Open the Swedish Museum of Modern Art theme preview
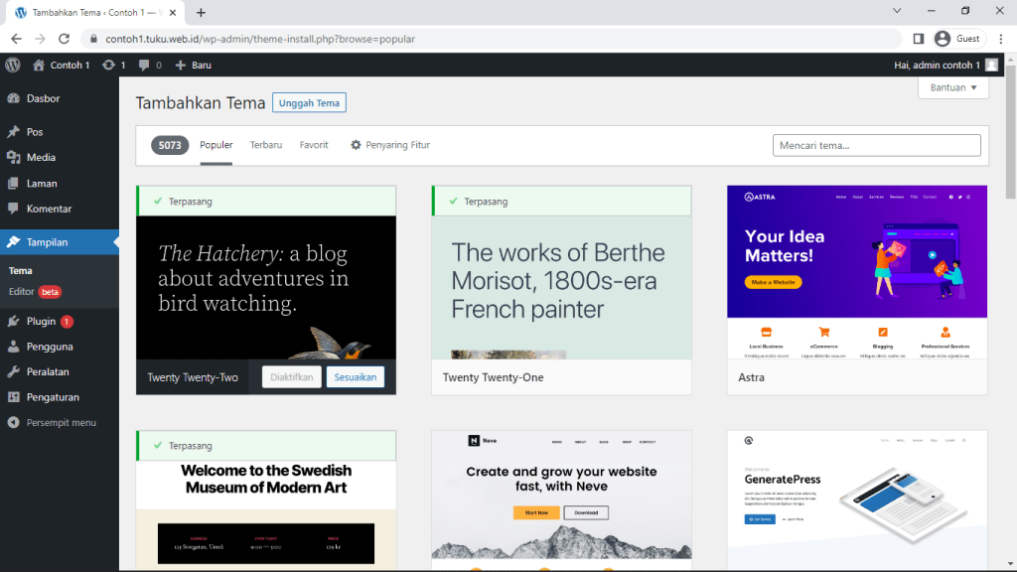The width and height of the screenshot is (1017, 572). point(266,515)
